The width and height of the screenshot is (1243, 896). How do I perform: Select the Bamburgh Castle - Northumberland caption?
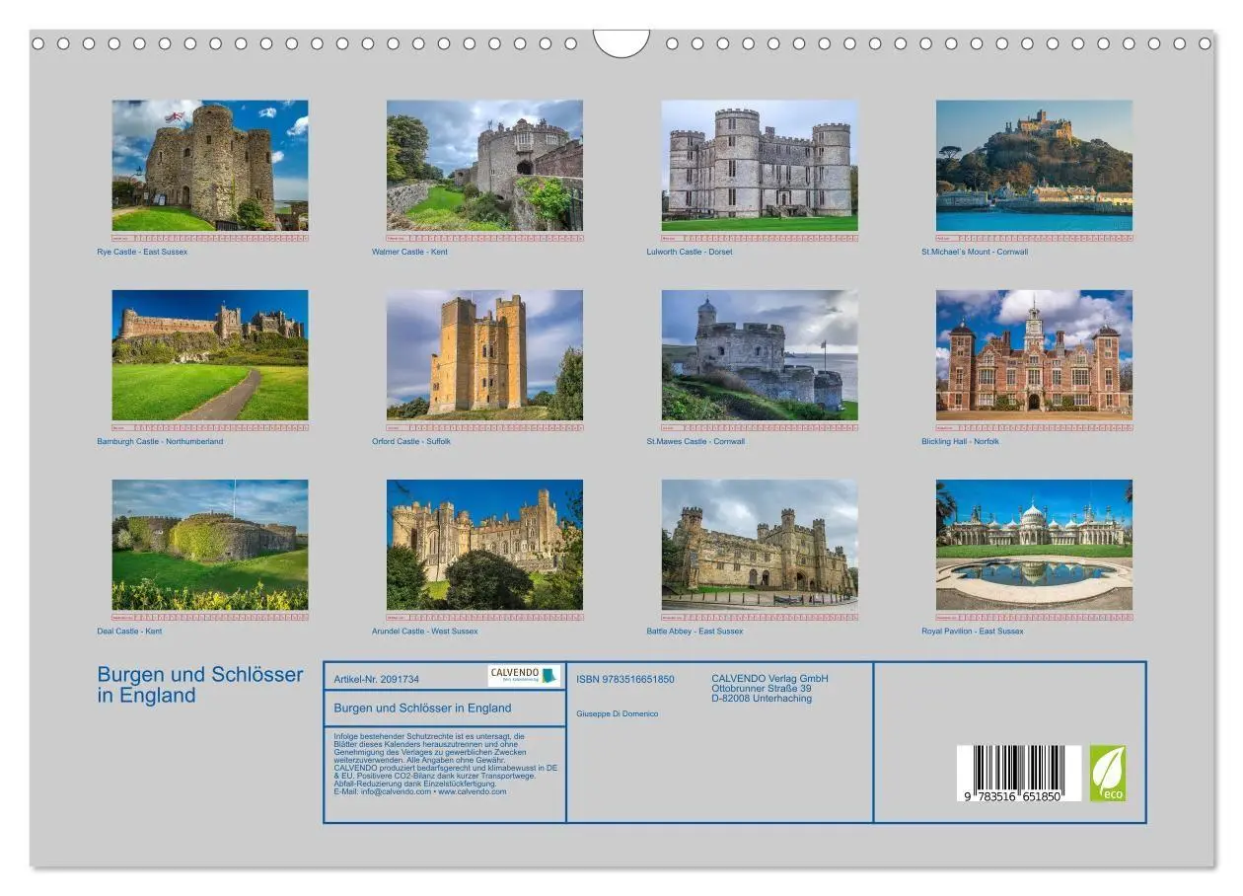coord(162,441)
